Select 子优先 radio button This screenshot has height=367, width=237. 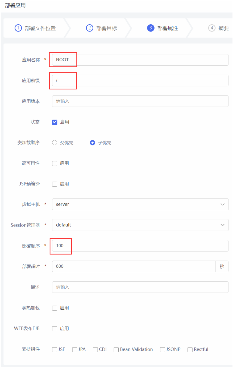coord(92,143)
